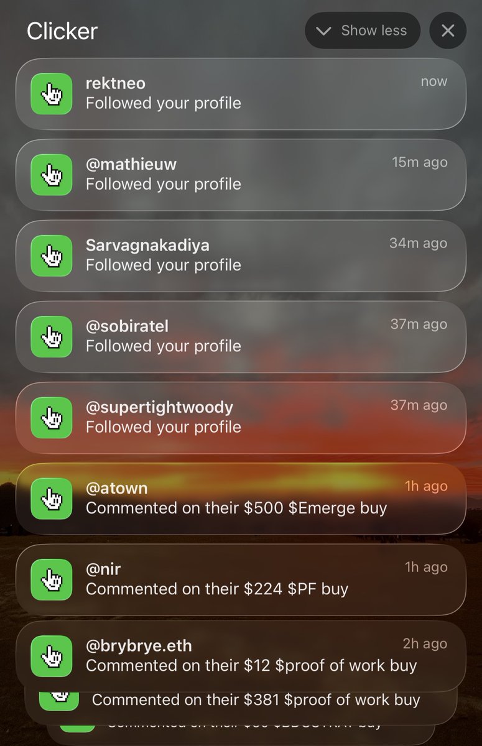
Task: Open @mathieuw followed your profile notification
Action: tap(241, 174)
